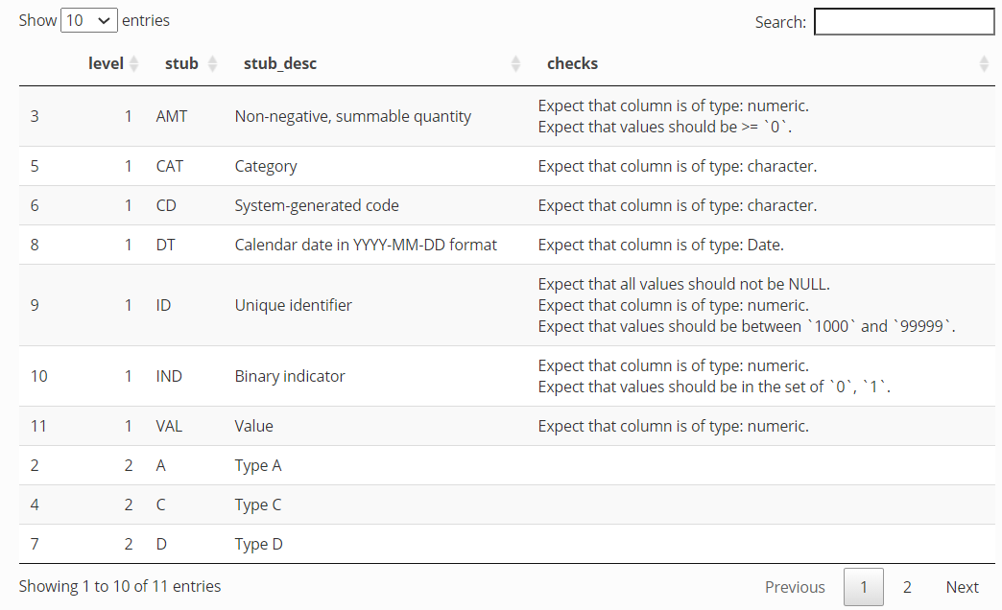Select the ID Unique identifier row
The image size is (1002, 610).
(507, 305)
